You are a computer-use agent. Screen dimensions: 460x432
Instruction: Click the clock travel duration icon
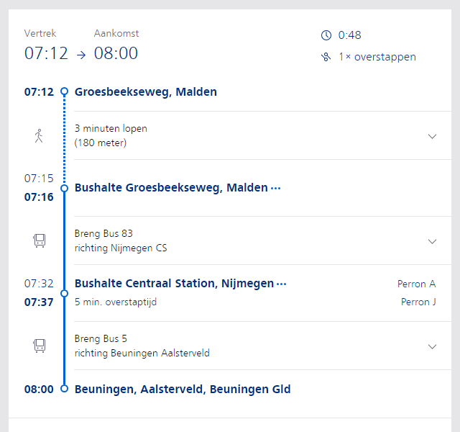326,35
